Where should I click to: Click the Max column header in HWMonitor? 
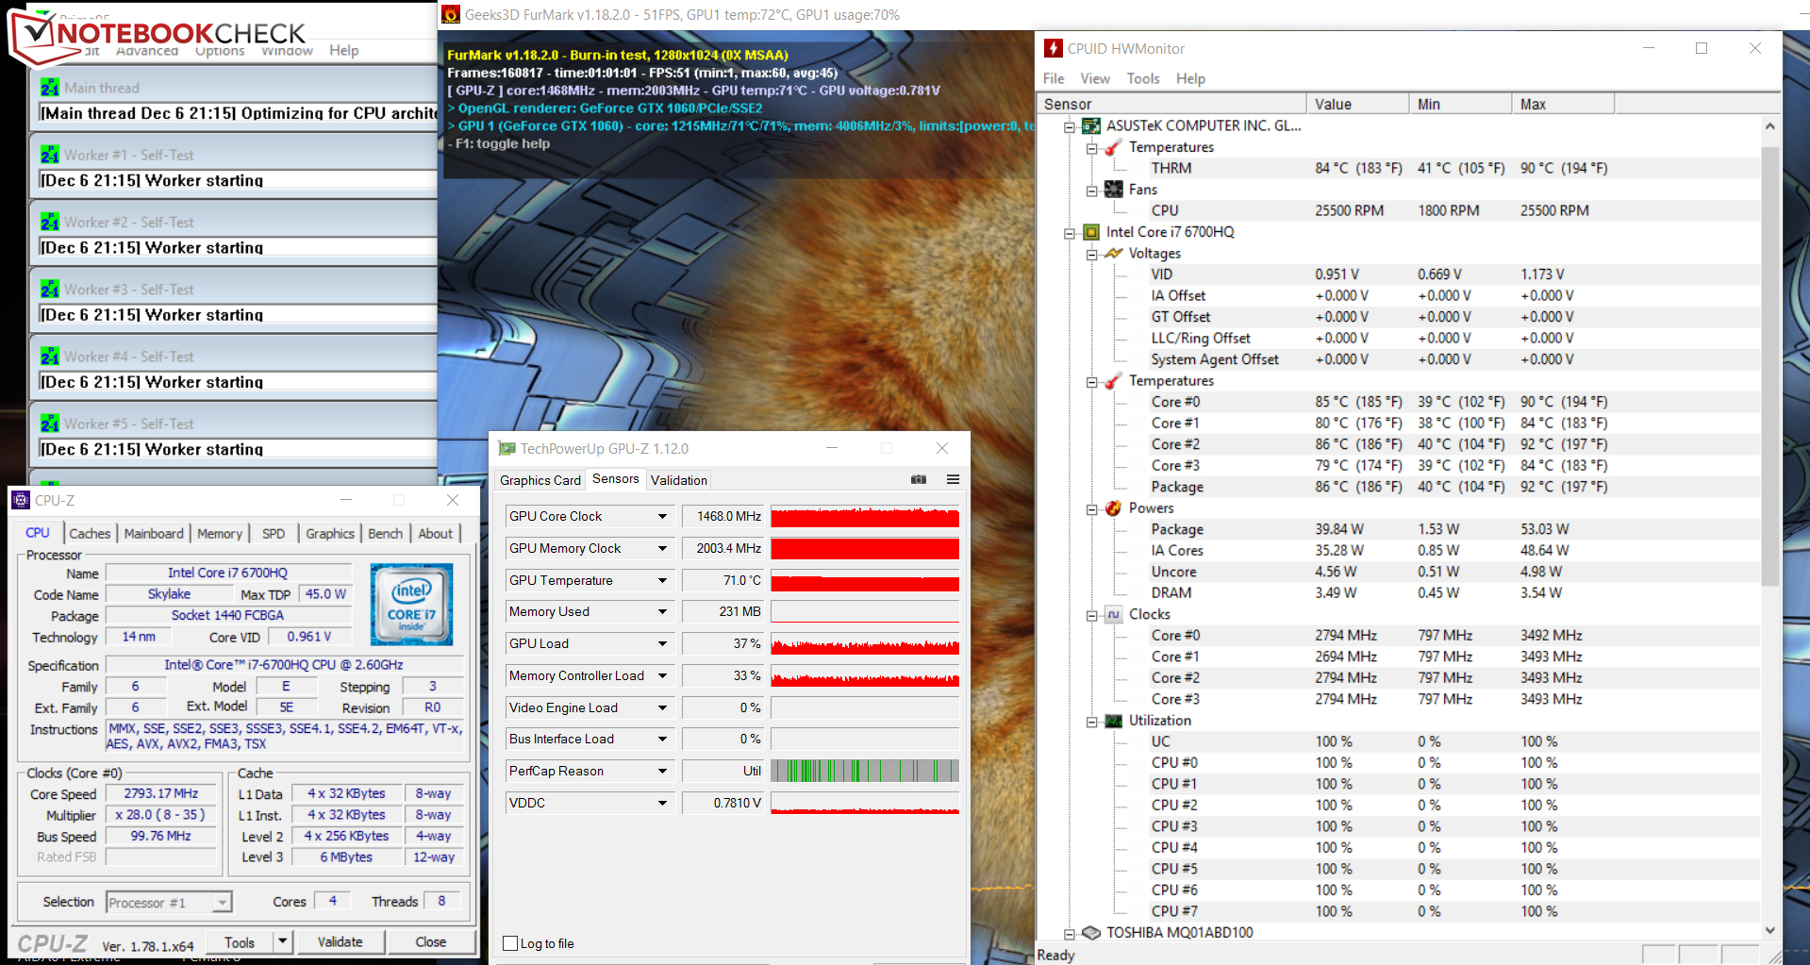(1564, 104)
